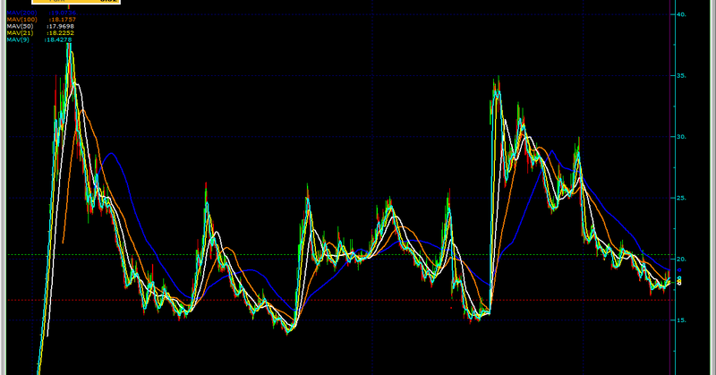Click the blue MAV(200) axis marker
The height and width of the screenshot is (375, 716).
679,270
